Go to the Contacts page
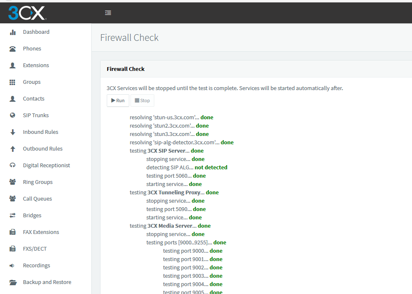Screen dimensions: 412x294 point(34,99)
